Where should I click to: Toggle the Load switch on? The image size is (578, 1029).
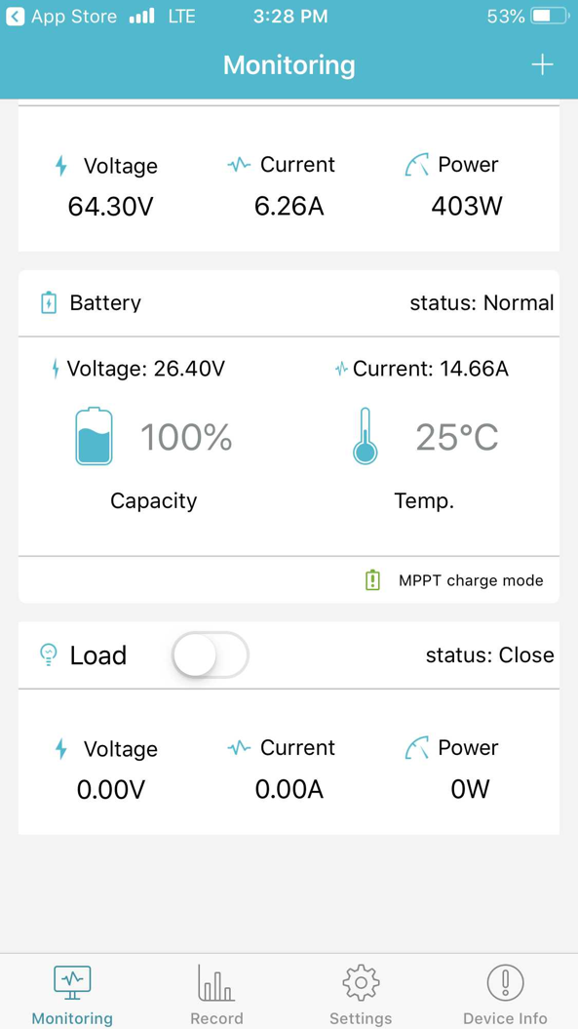click(x=211, y=654)
